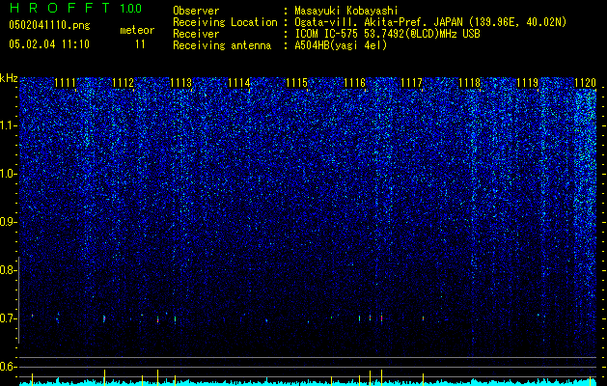Image resolution: width=607 pixels, height=386 pixels.
Task: Click the 1111 time marker
Action: click(x=65, y=83)
